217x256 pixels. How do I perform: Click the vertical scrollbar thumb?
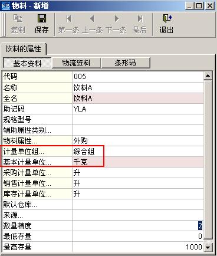pos(208,159)
